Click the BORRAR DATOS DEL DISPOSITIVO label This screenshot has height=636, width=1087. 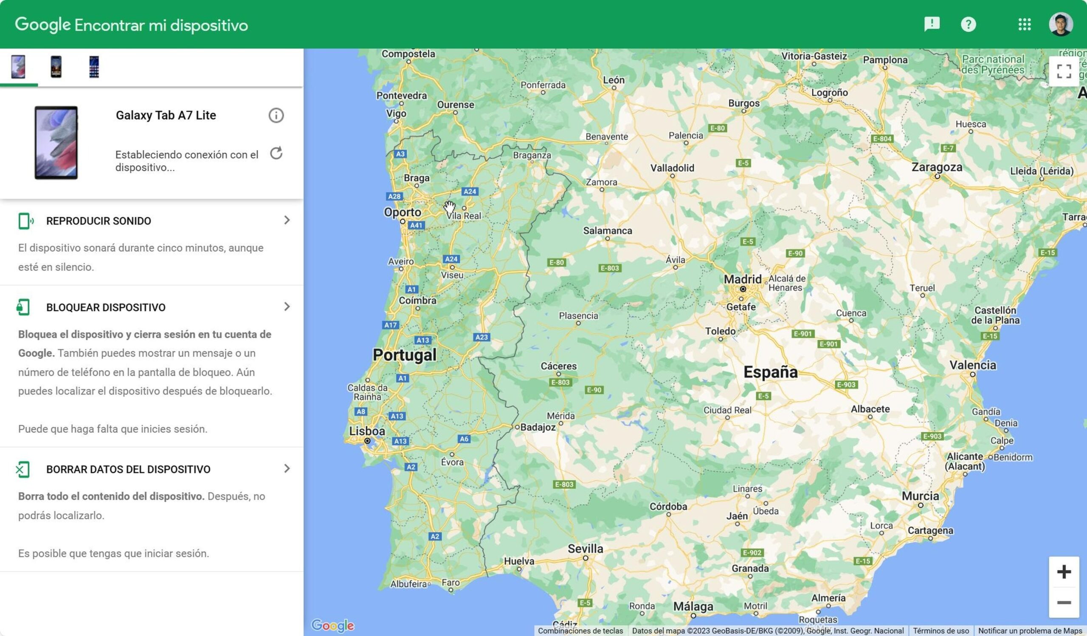(x=129, y=470)
